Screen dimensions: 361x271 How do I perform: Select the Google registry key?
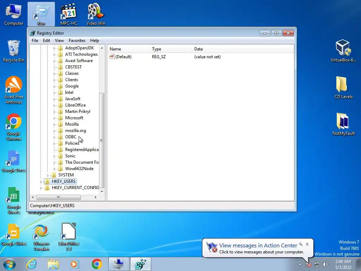point(72,86)
